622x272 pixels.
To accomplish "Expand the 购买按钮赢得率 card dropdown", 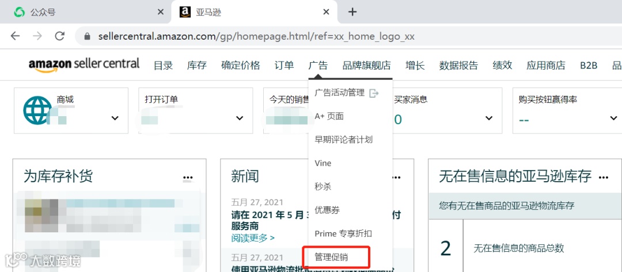I will (613, 118).
